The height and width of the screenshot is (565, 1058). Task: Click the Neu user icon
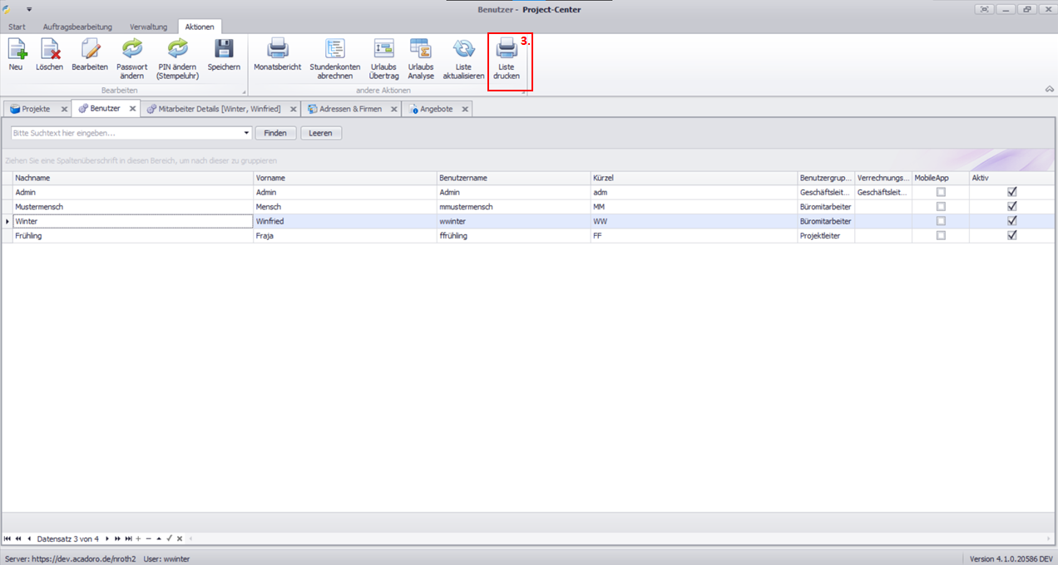(x=16, y=49)
